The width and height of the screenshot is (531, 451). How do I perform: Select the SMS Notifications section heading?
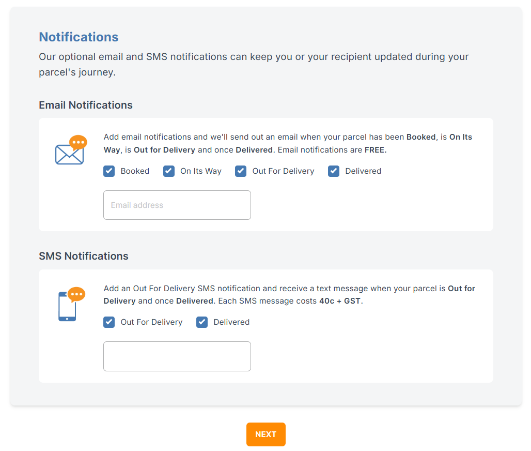coord(84,256)
